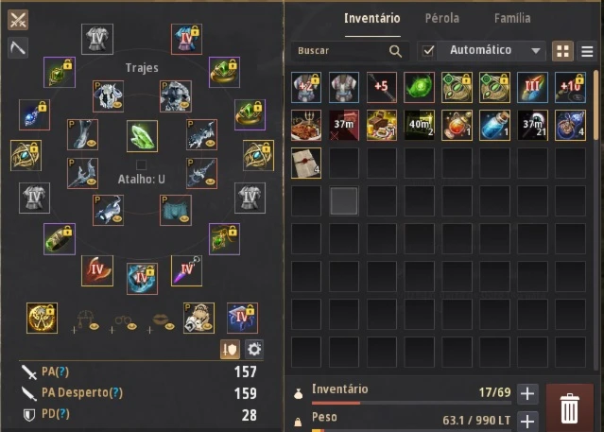Switch to list view layout
Image resolution: width=604 pixels, height=432 pixels.
[x=587, y=51]
